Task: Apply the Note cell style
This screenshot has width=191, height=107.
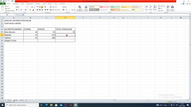Action: point(136,10)
